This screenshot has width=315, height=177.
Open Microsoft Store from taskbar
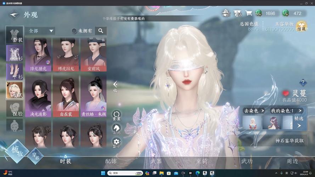click(169, 173)
